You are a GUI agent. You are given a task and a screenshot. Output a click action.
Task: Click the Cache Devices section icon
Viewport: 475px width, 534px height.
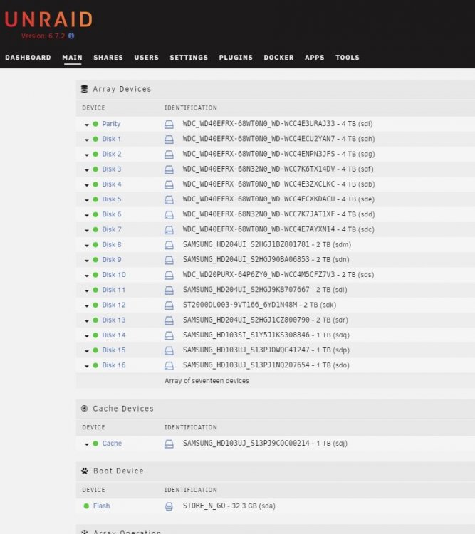click(85, 409)
